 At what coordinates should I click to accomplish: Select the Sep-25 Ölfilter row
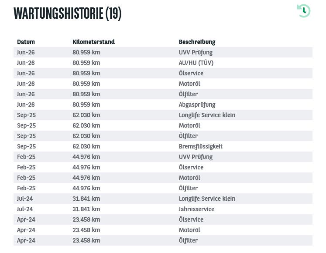coord(163,136)
